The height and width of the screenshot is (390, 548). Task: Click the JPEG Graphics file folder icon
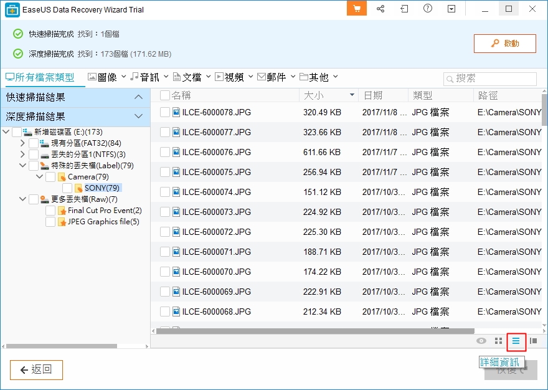[x=62, y=222]
